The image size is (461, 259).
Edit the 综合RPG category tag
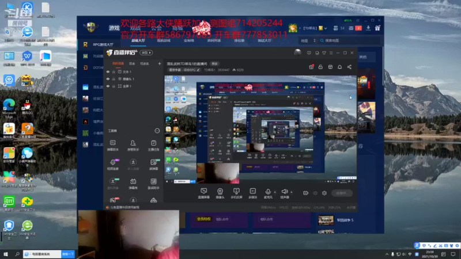click(x=184, y=70)
